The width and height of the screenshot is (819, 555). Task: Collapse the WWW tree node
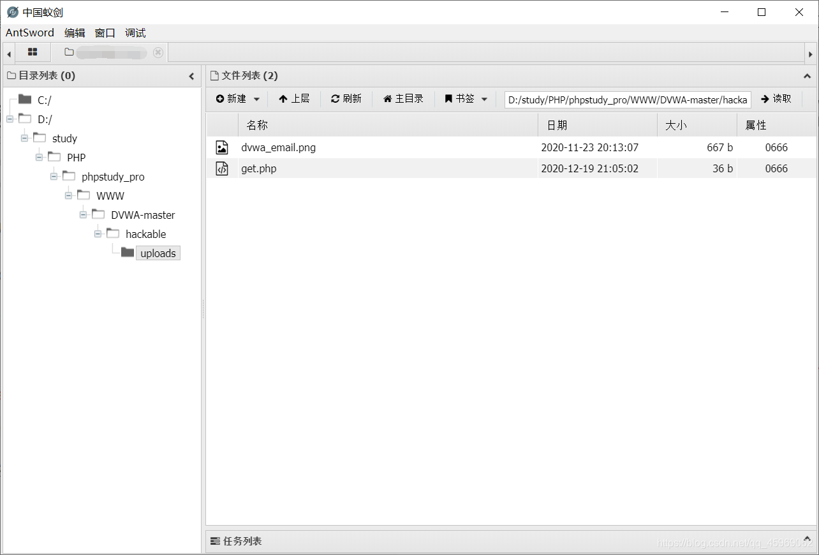68,195
